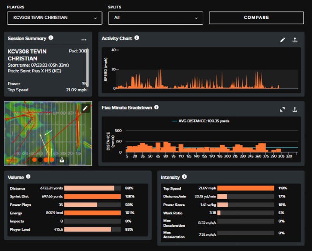Image resolution: width=312 pixels, height=251 pixels.
Task: Click the KCV308 TEVIN CHRISTIAN summary heading
Action: point(27,55)
